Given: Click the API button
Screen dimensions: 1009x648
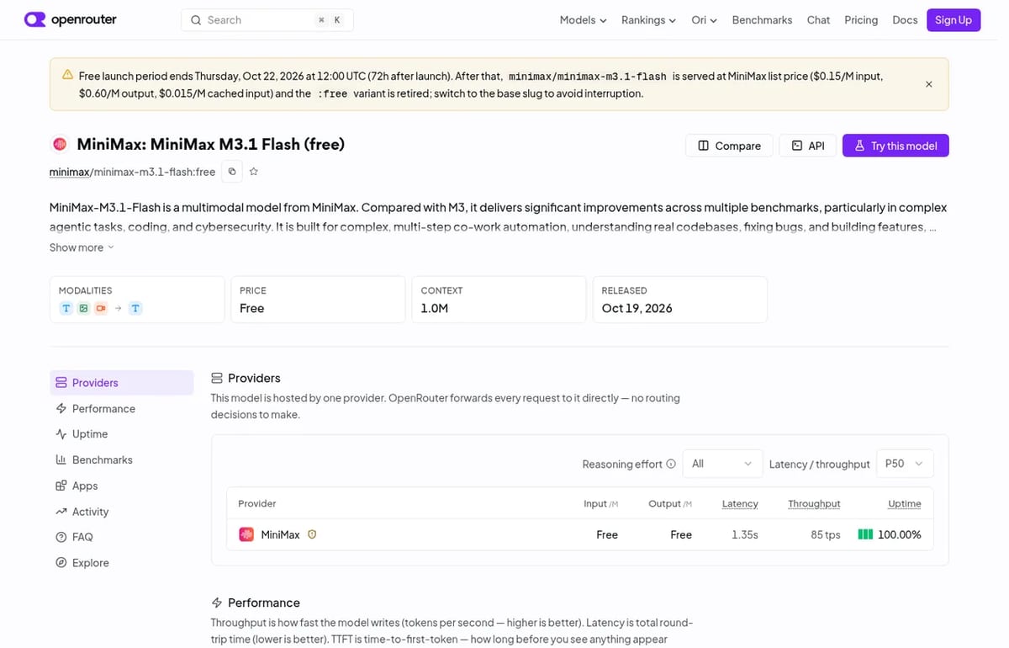Looking at the screenshot, I should pyautogui.click(x=807, y=146).
